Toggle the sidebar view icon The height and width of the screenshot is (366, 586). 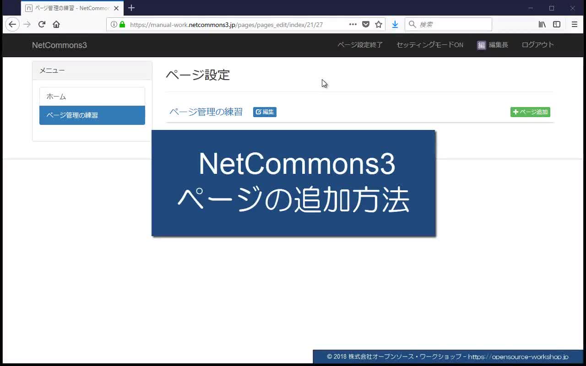pos(557,24)
